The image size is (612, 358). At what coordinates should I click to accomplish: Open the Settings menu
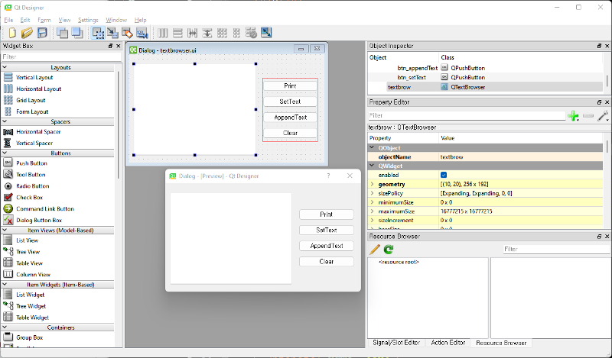(88, 20)
